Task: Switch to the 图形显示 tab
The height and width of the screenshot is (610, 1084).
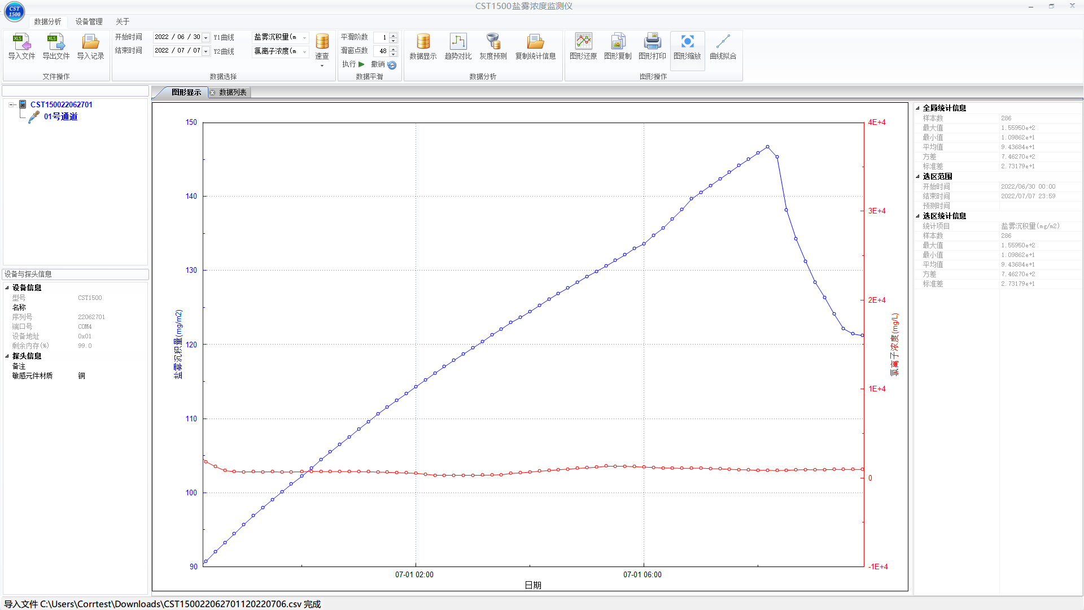Action: (186, 93)
